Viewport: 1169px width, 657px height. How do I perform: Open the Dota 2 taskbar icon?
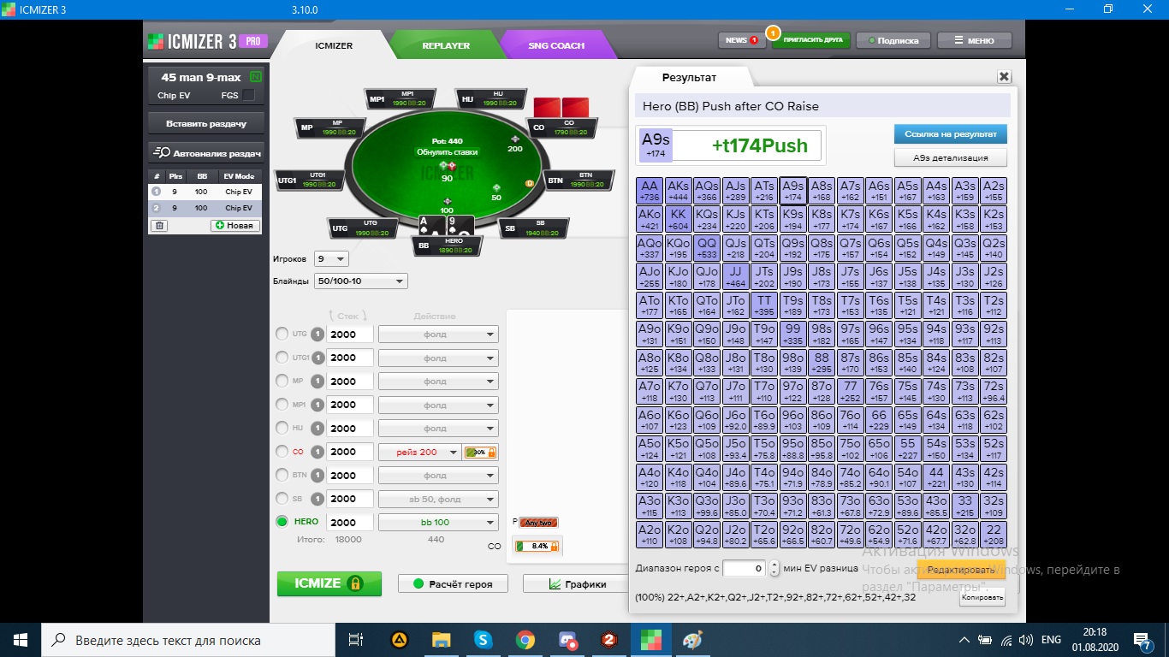coord(608,639)
